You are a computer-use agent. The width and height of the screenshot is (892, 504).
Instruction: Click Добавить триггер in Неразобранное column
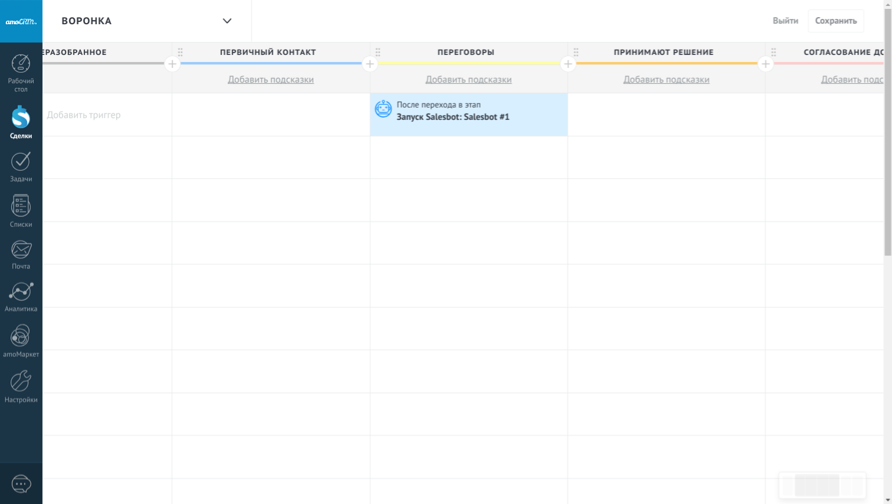coord(84,115)
